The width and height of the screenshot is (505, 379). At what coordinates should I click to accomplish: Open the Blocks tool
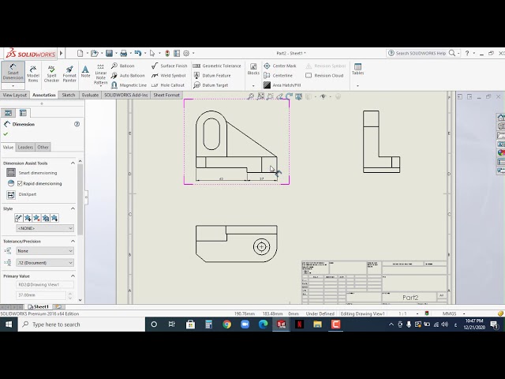point(253,69)
